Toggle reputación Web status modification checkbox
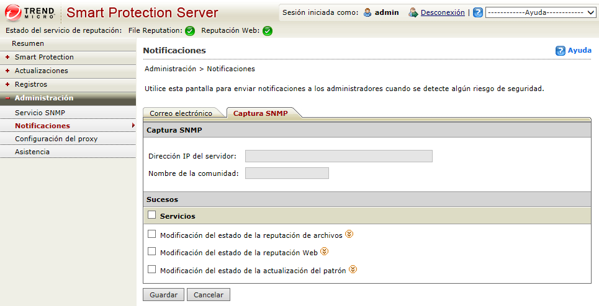The image size is (599, 306). coord(152,251)
